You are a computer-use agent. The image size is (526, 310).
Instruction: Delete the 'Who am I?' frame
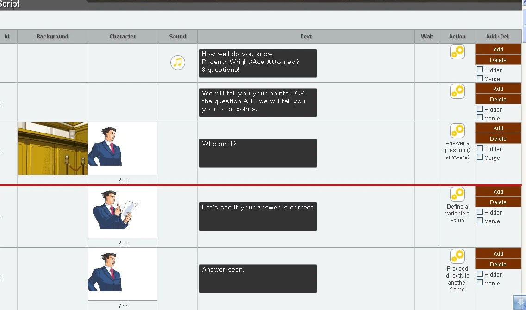[498, 139]
